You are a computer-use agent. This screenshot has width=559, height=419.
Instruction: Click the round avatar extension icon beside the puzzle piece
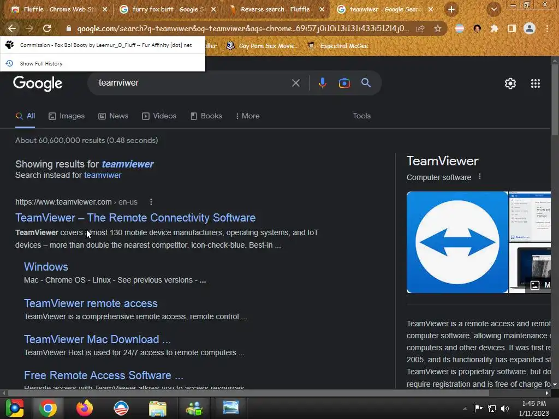pos(477,28)
